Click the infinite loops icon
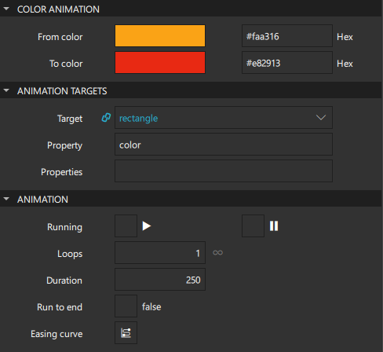 click(217, 253)
